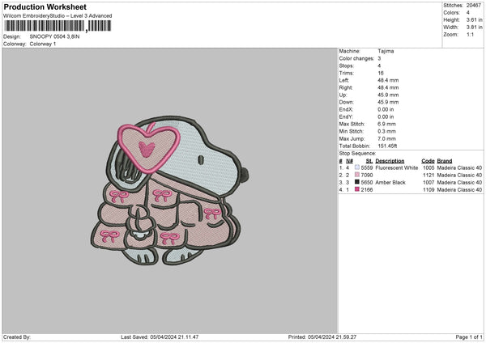Click the Zoom value 1:1
This screenshot has width=486, height=343.
pyautogui.click(x=470, y=34)
